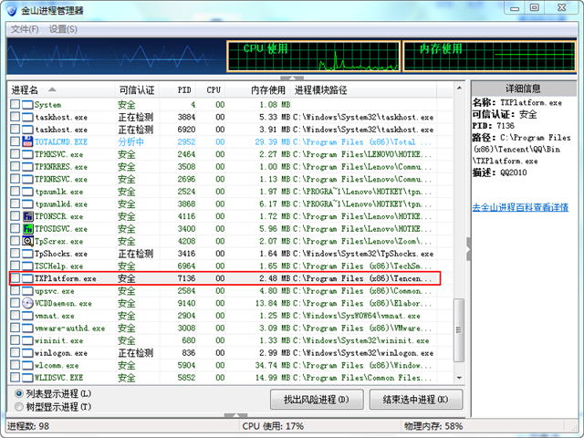Click the System process window icon
Image resolution: width=584 pixels, height=438 pixels.
(x=27, y=105)
